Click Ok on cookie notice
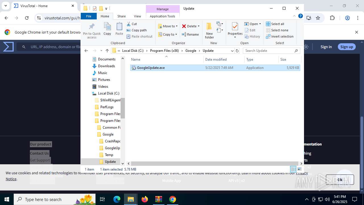 pos(340,180)
